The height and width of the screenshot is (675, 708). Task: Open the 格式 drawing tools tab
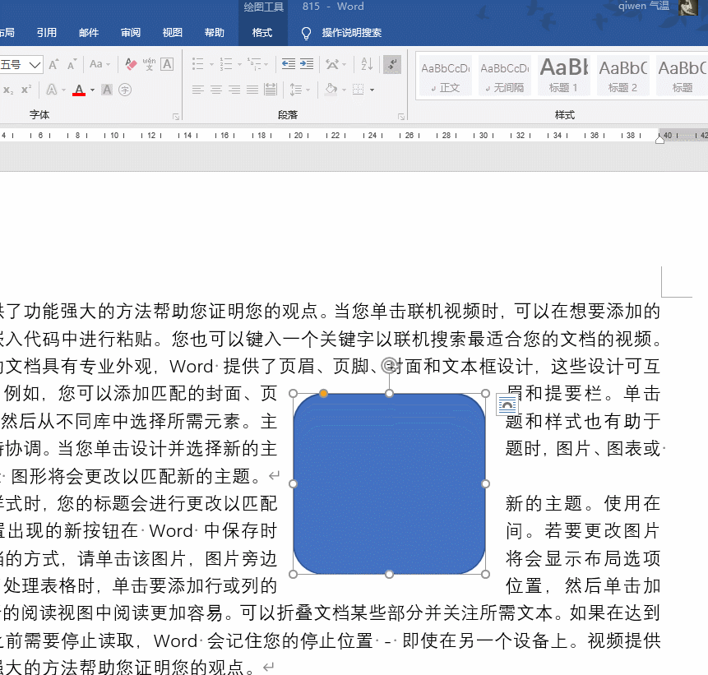(x=262, y=33)
